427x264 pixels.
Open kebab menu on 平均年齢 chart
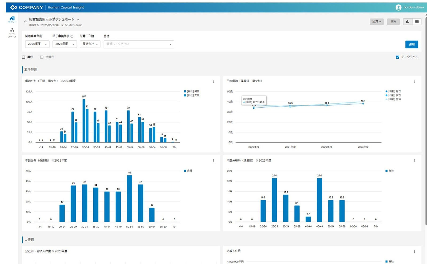click(x=414, y=81)
